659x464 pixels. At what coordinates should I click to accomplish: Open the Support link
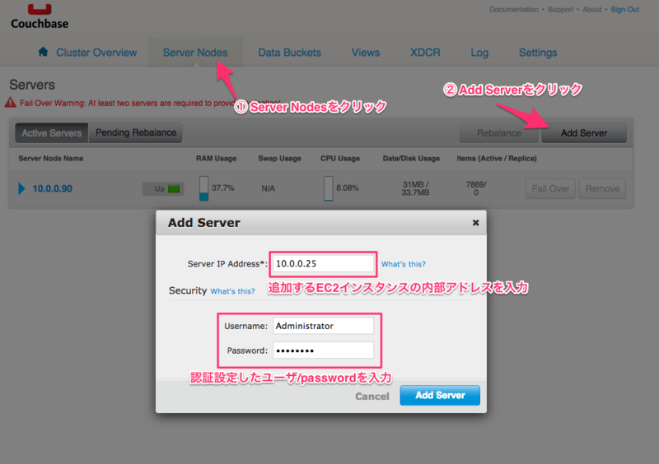tap(560, 9)
